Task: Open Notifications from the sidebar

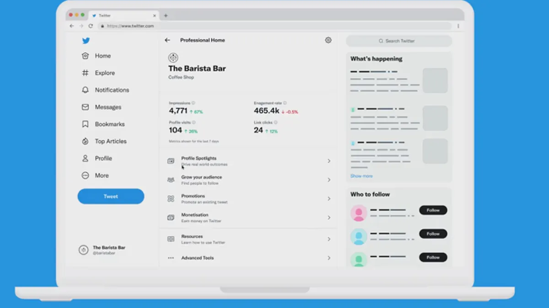Action: 105,90
